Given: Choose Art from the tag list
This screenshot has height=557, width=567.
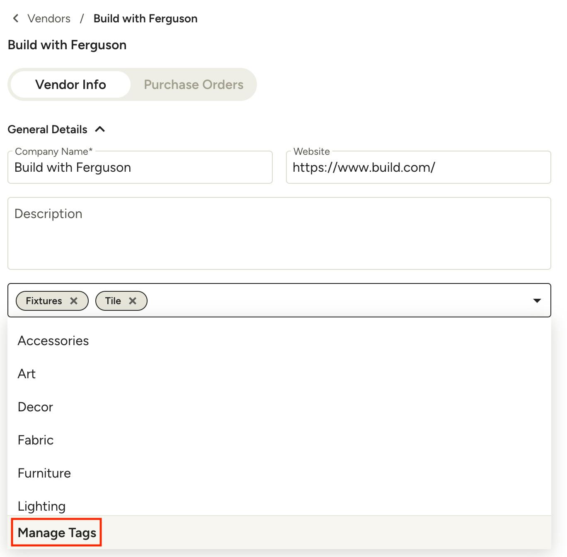Looking at the screenshot, I should tap(279, 374).
